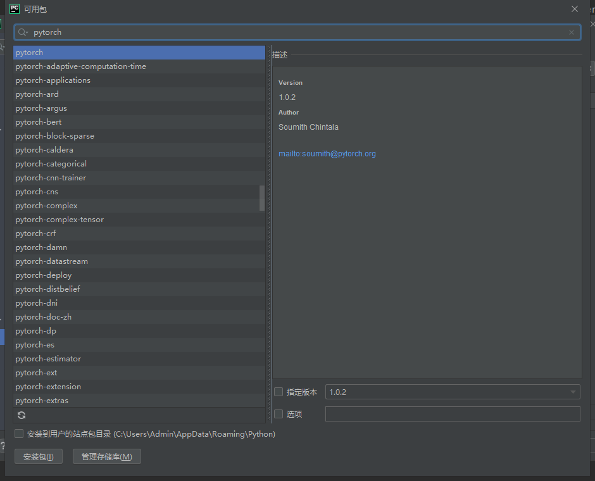The height and width of the screenshot is (481, 595).
Task: Open the version 1.0.2 dropdown
Action: [x=453, y=392]
